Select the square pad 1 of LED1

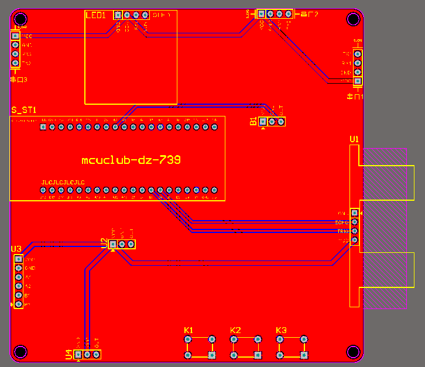(x=118, y=15)
